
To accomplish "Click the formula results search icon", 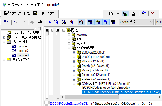I will tap(113, 22).
